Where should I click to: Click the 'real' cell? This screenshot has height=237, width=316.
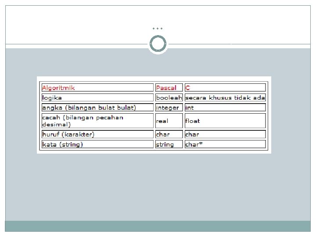point(169,121)
